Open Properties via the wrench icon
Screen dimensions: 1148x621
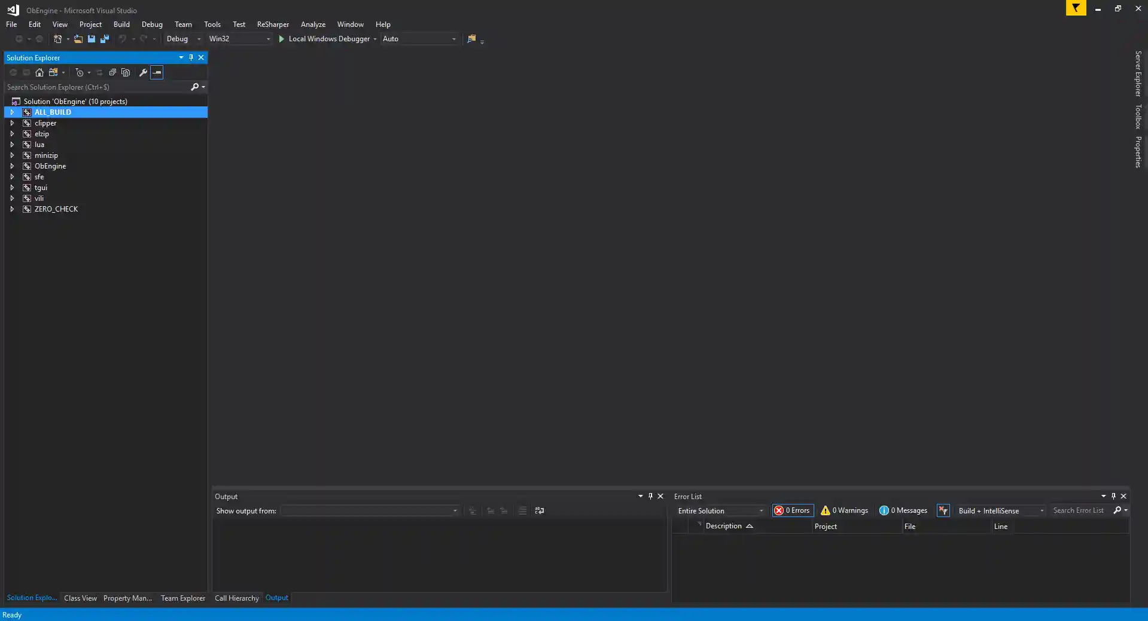click(143, 72)
